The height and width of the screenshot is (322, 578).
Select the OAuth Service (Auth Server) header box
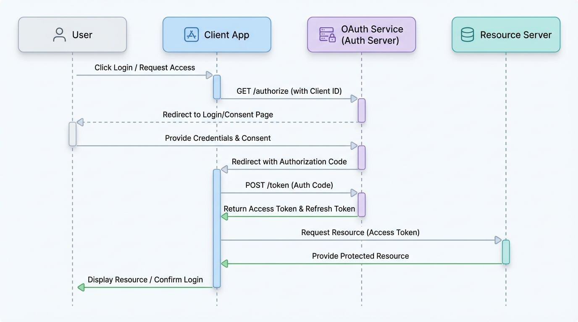point(361,34)
